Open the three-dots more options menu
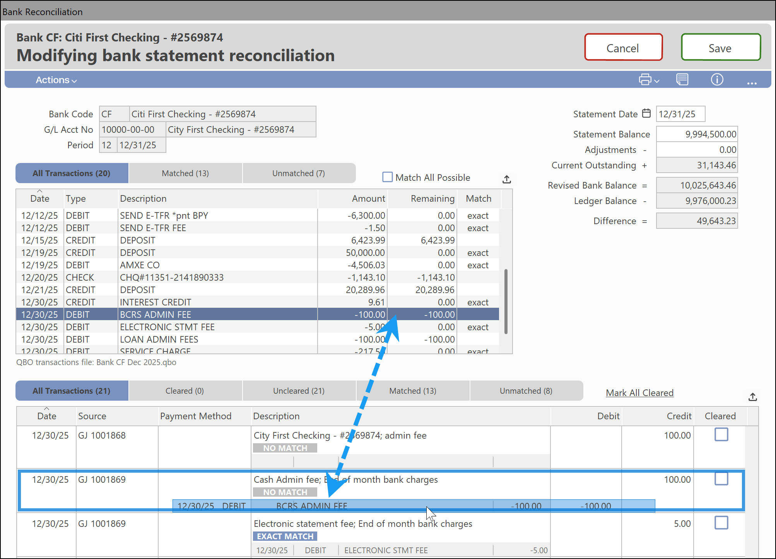 tap(752, 82)
